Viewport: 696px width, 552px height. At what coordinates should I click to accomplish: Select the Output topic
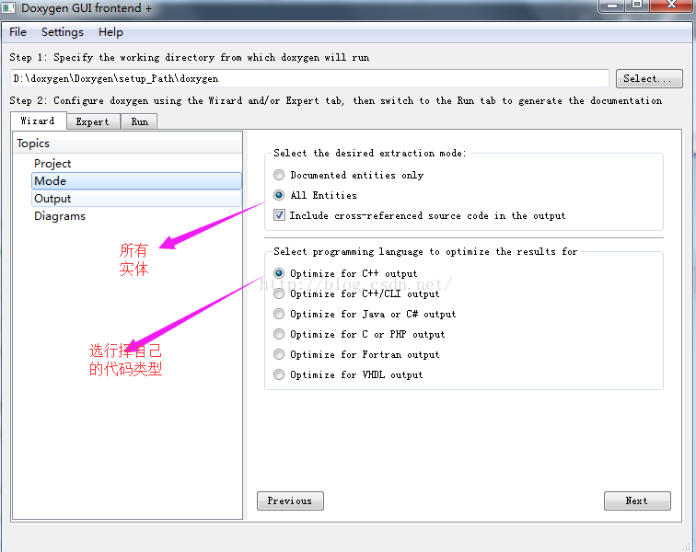tap(136, 199)
